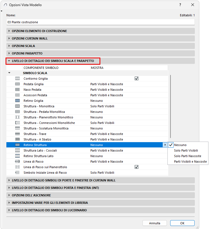The image size is (214, 229).
Task: Expand the Opzioni Scala section
Action: click(9, 46)
